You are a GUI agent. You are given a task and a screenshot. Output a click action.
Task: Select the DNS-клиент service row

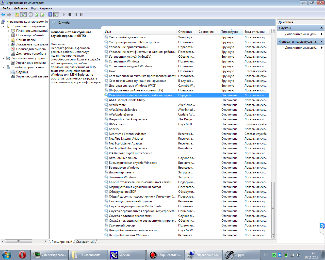click(187, 124)
